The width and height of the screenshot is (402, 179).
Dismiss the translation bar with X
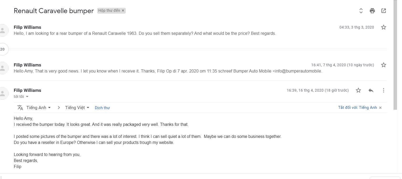point(380,108)
